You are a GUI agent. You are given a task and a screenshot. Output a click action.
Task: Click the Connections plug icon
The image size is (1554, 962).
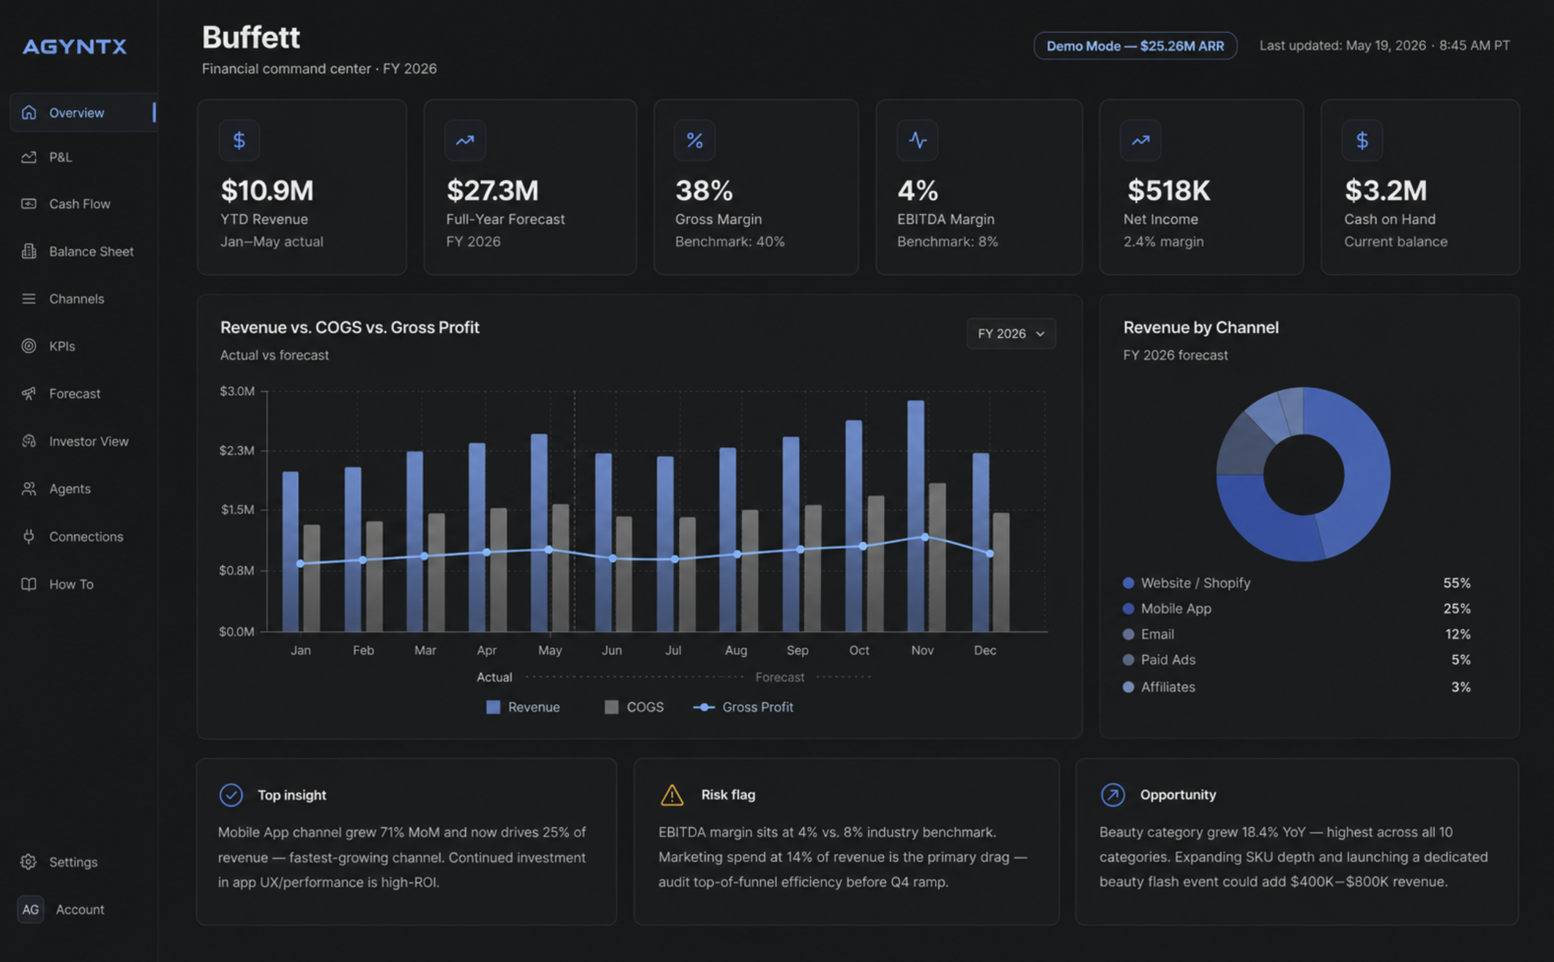tap(28, 536)
